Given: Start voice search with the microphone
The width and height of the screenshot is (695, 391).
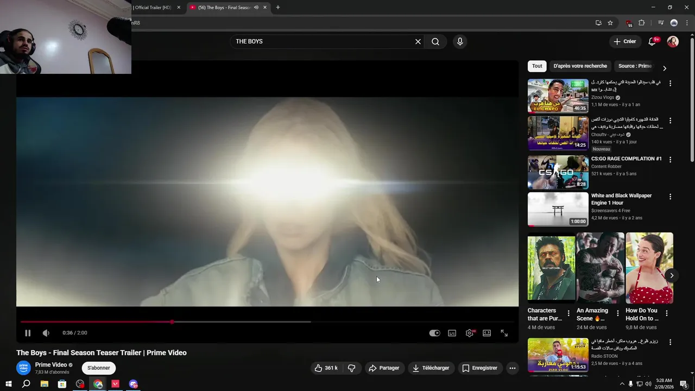Looking at the screenshot, I should 460,41.
